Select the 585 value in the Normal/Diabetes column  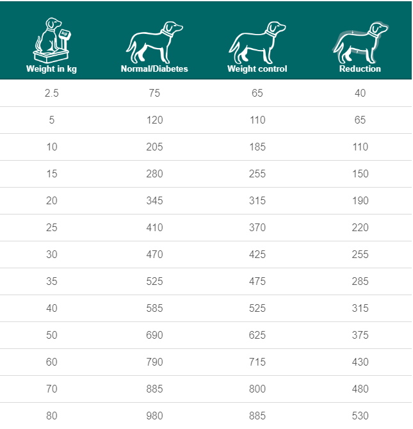click(x=155, y=309)
